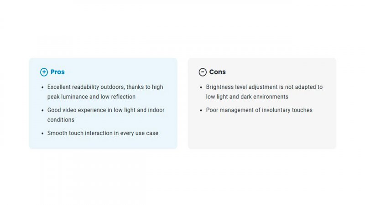Viewport: 365px width, 205px height.
Task: Click the bullet dot before 'Smooth touch interaction'
Action: pyautogui.click(x=42, y=133)
